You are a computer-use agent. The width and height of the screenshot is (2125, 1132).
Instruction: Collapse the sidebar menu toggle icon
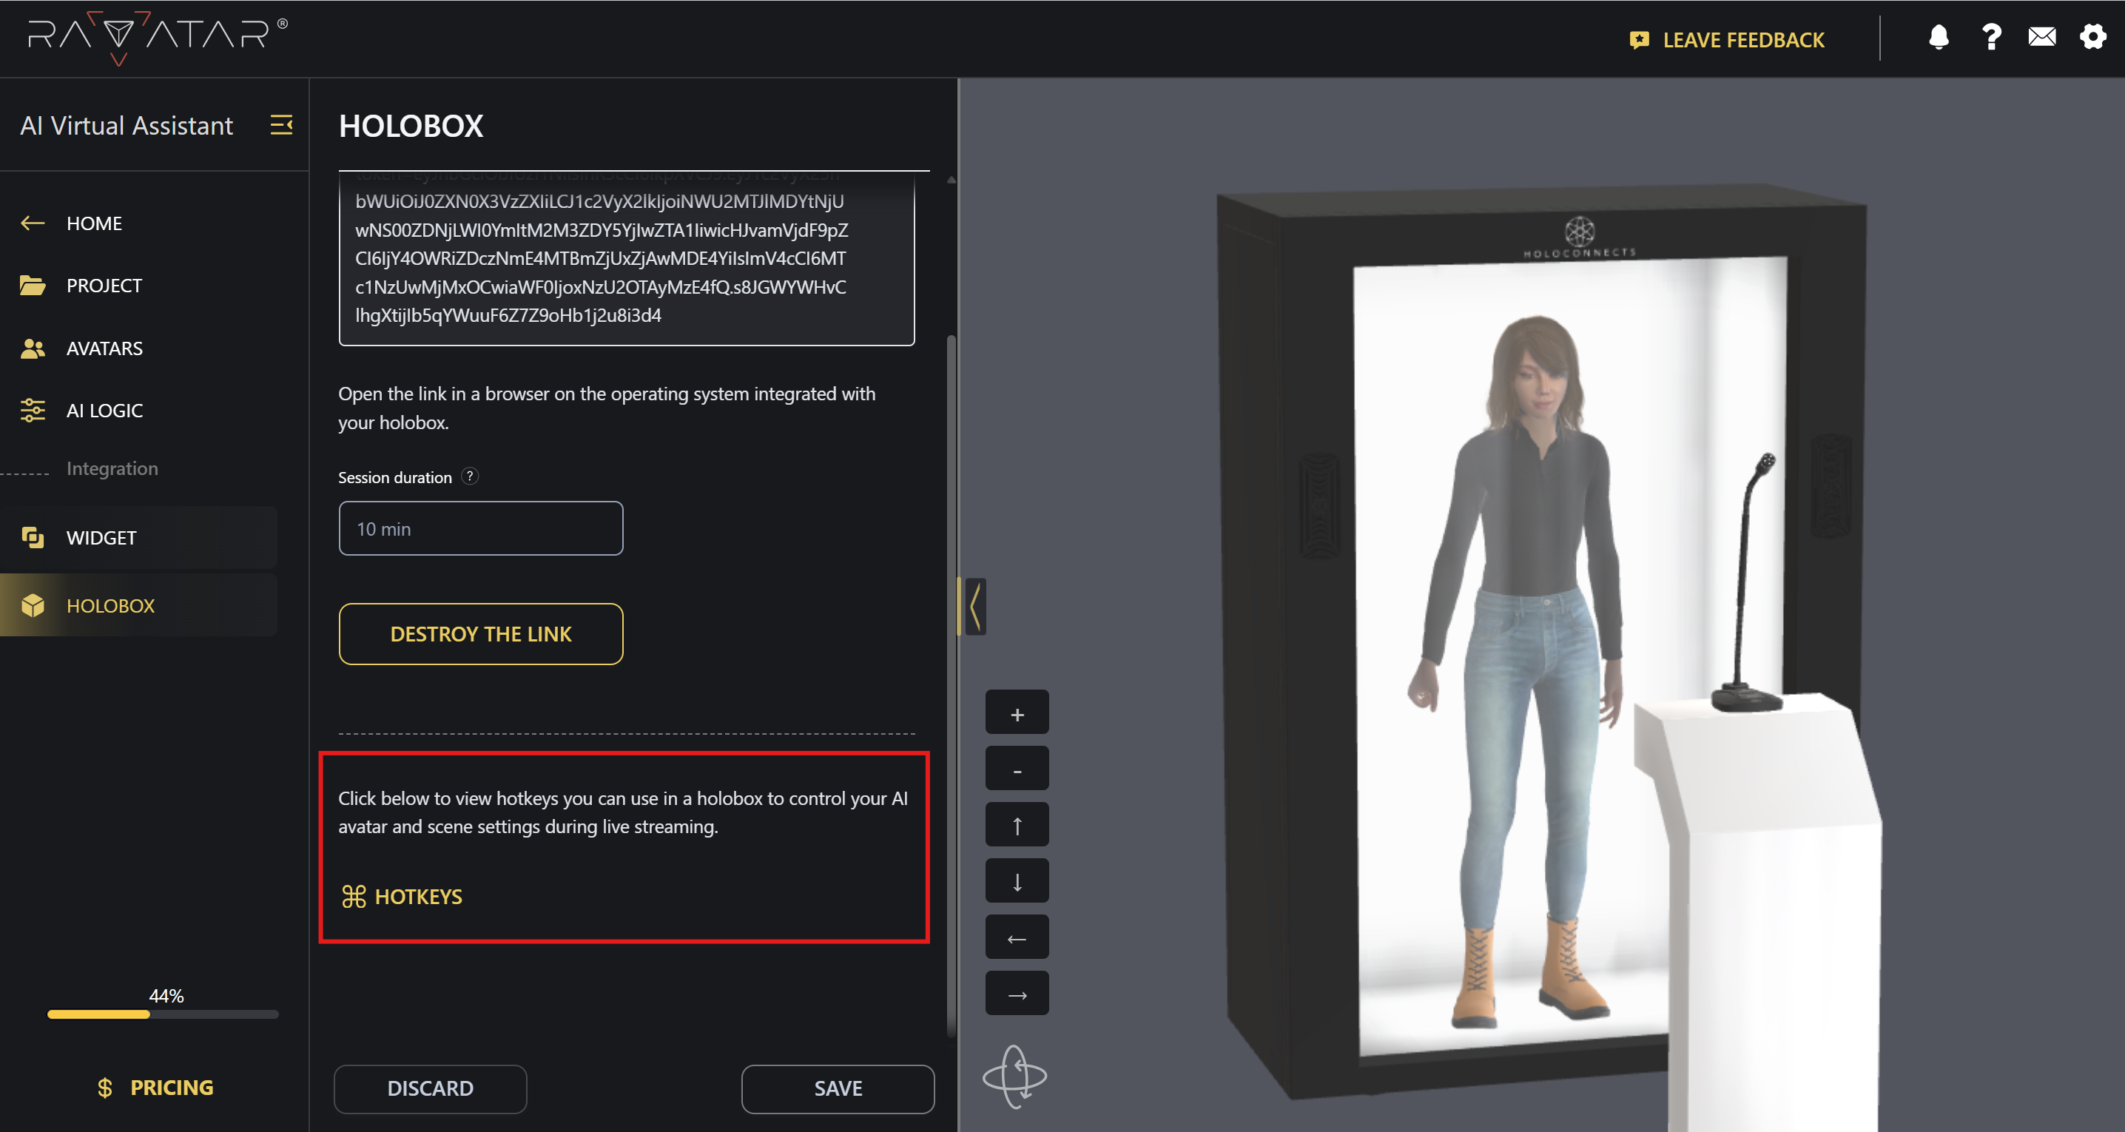[x=281, y=126]
